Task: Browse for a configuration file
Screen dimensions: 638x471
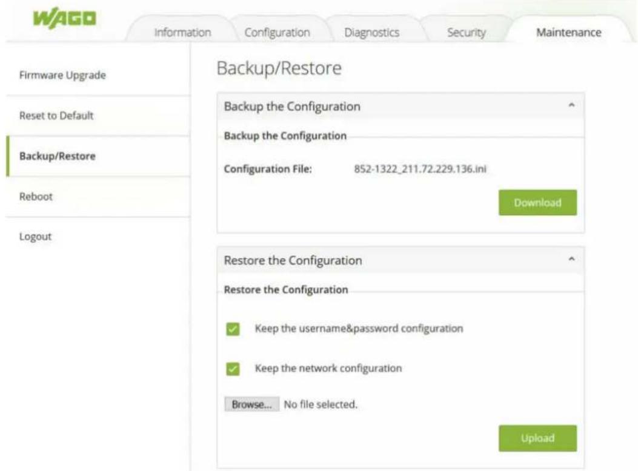Action: coord(251,404)
